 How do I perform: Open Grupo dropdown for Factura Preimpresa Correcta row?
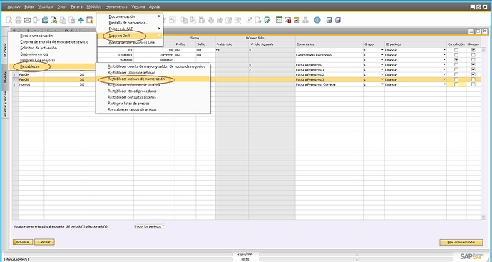click(382, 84)
